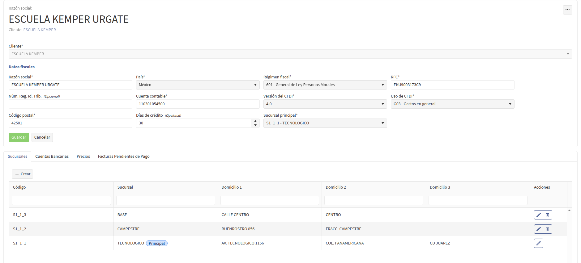Click the green Guardar button

click(x=19, y=137)
